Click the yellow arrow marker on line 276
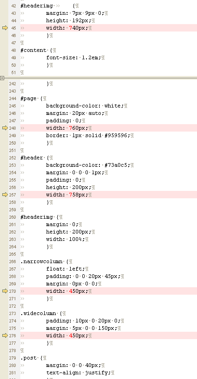 pos(5,336)
